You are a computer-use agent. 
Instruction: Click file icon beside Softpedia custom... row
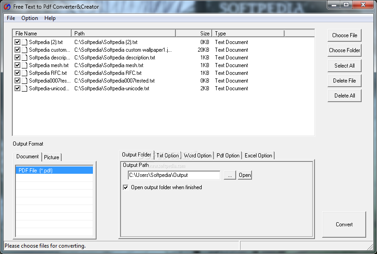tap(24, 50)
